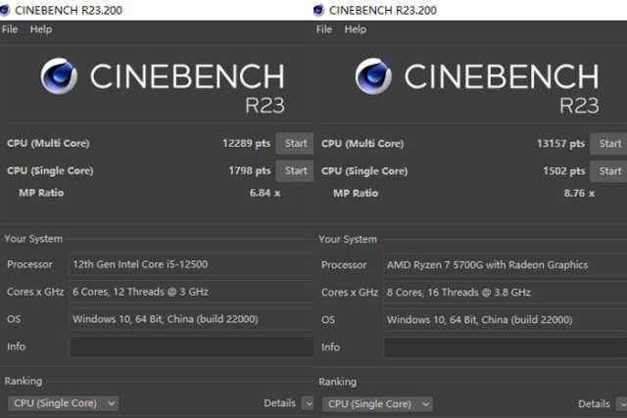Click MP Ratio value 6.84 x
Screen dimensions: 627x418
[265, 193]
